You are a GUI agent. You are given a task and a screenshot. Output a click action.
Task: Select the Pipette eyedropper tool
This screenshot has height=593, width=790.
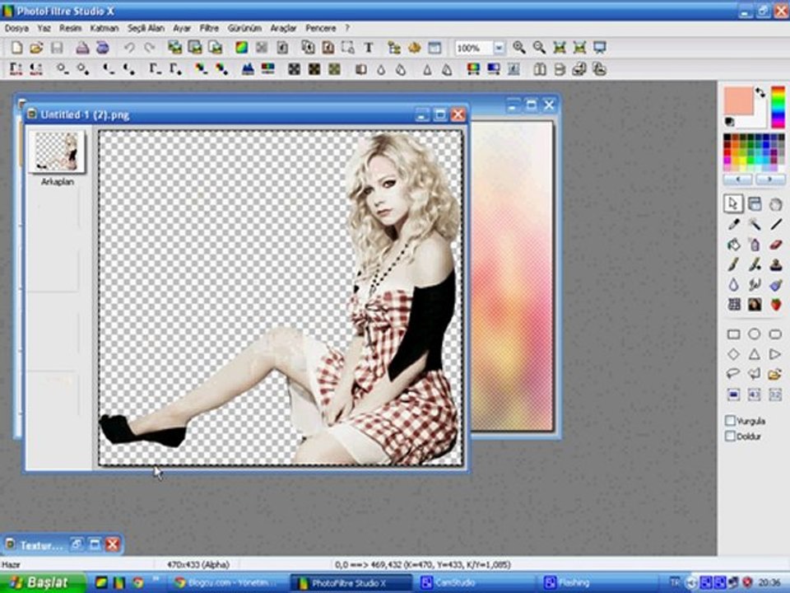733,224
